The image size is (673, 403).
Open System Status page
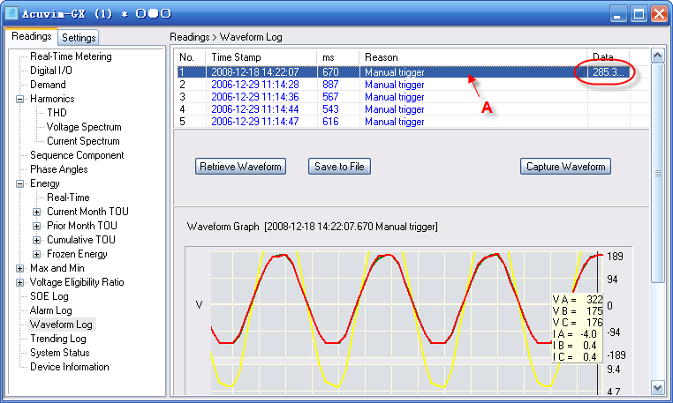point(60,354)
